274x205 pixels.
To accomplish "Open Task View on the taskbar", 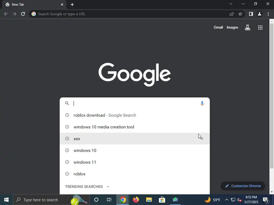I will tap(109, 200).
